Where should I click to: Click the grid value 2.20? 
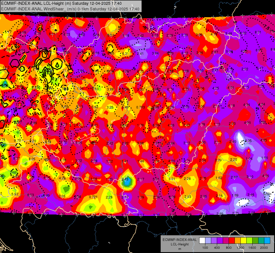(233, 160)
